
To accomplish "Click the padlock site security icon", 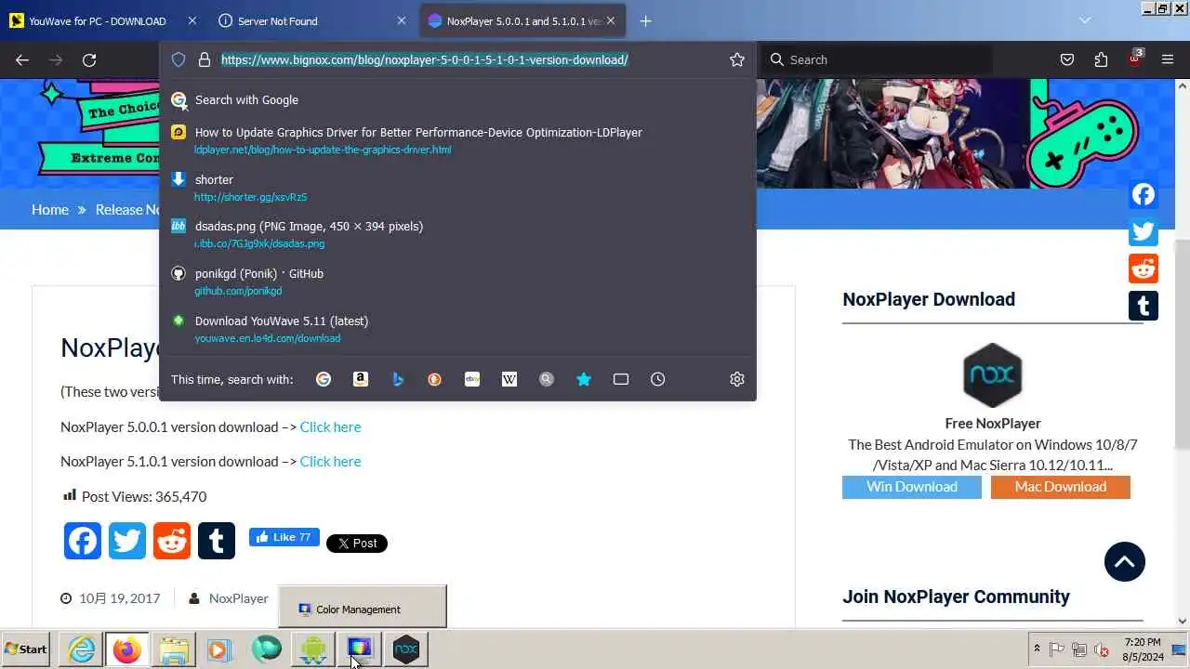I will click(x=205, y=59).
